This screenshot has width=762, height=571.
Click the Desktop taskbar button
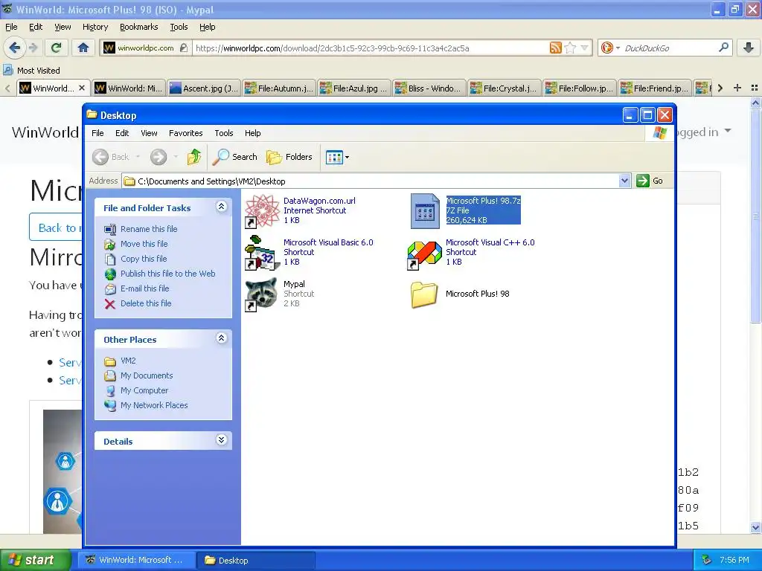pyautogui.click(x=256, y=561)
